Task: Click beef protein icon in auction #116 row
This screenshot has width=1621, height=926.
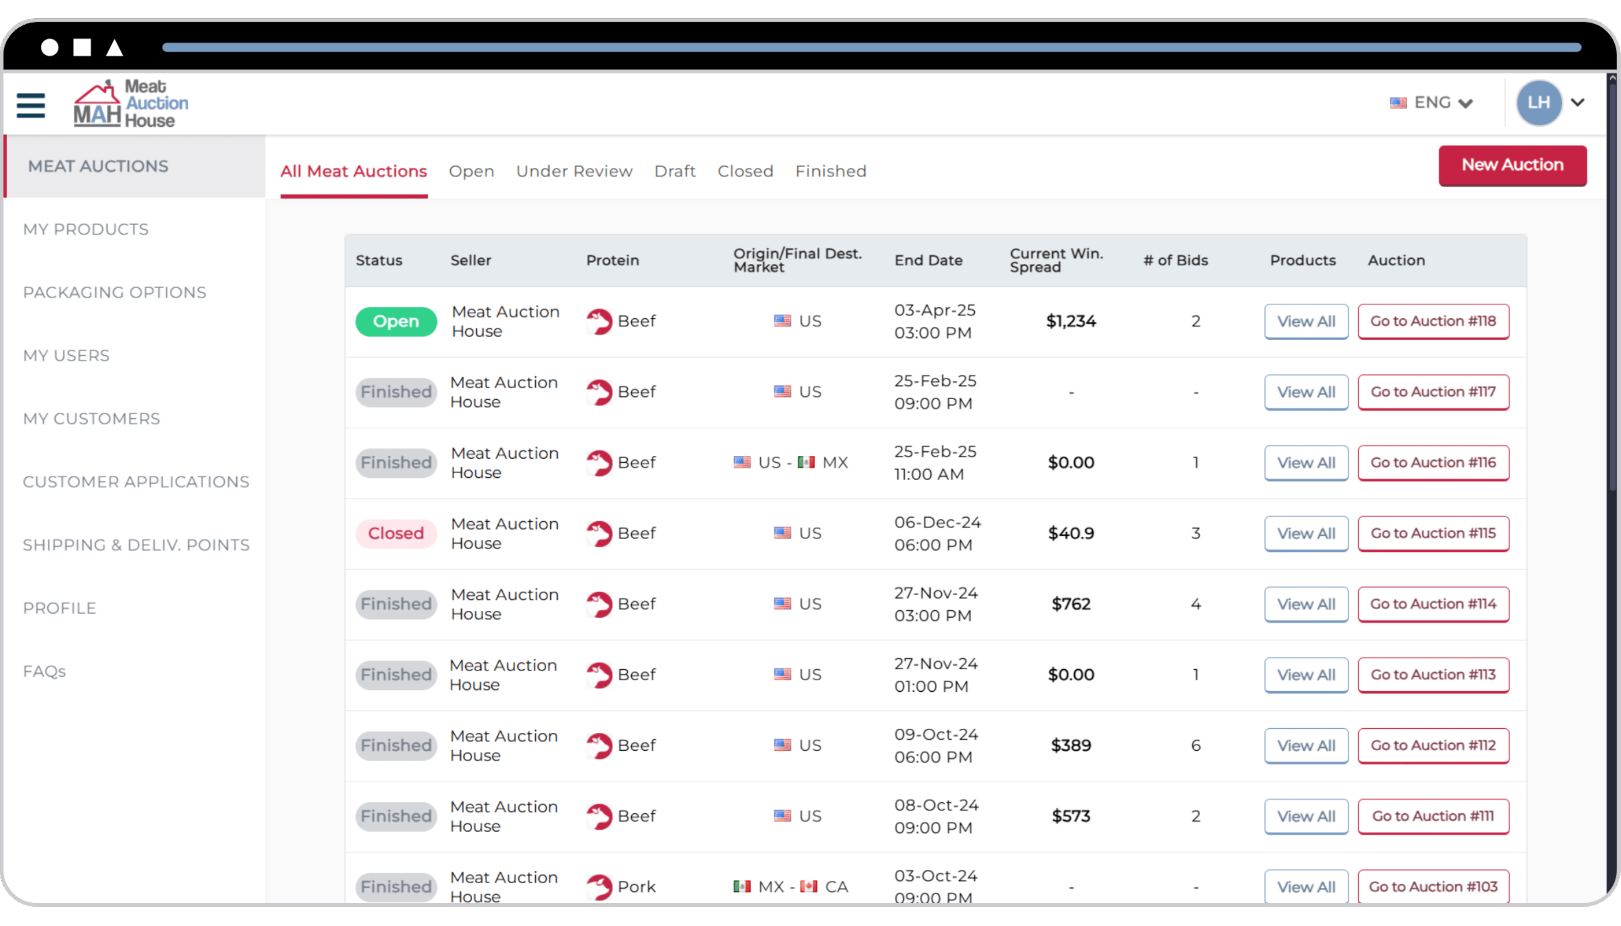Action: [599, 462]
